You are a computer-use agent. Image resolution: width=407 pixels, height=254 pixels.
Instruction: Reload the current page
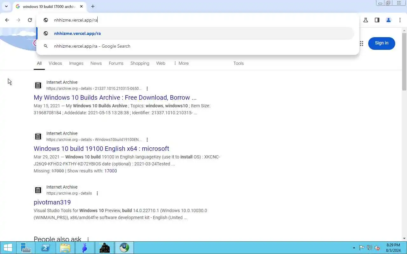pos(30,20)
